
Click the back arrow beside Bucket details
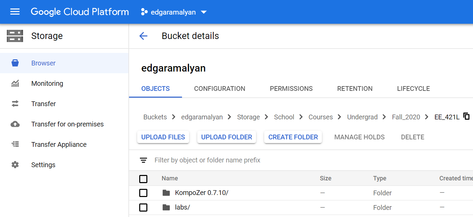click(143, 36)
